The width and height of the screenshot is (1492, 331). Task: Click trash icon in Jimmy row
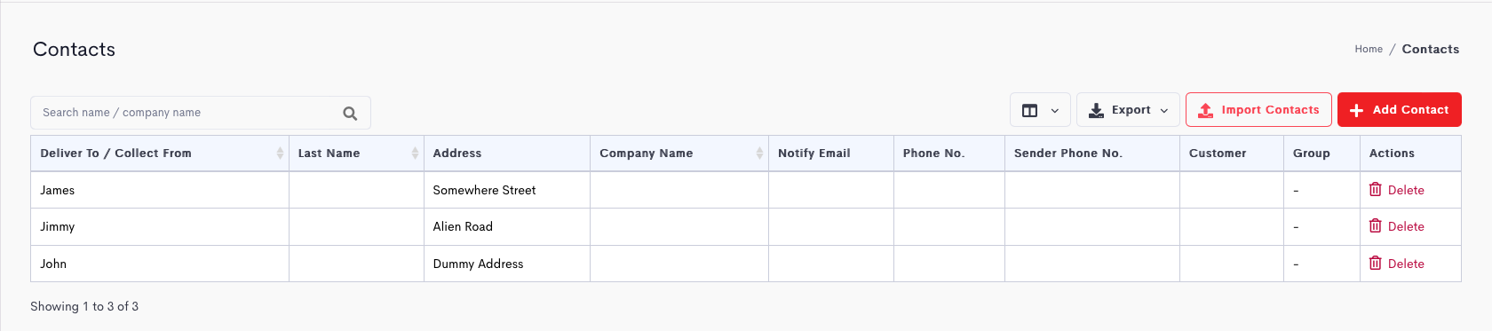pyautogui.click(x=1375, y=226)
